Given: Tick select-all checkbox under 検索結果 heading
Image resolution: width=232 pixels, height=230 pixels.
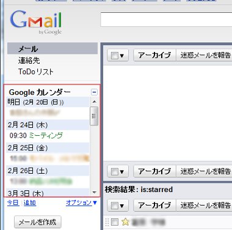Looking at the screenshot, I should tap(115, 206).
